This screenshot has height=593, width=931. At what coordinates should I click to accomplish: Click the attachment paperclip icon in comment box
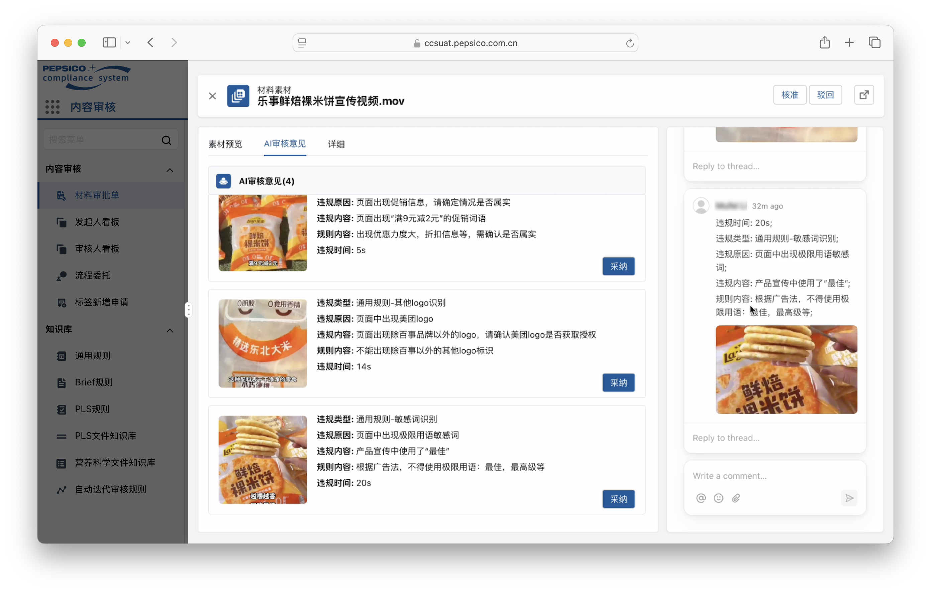pyautogui.click(x=736, y=498)
